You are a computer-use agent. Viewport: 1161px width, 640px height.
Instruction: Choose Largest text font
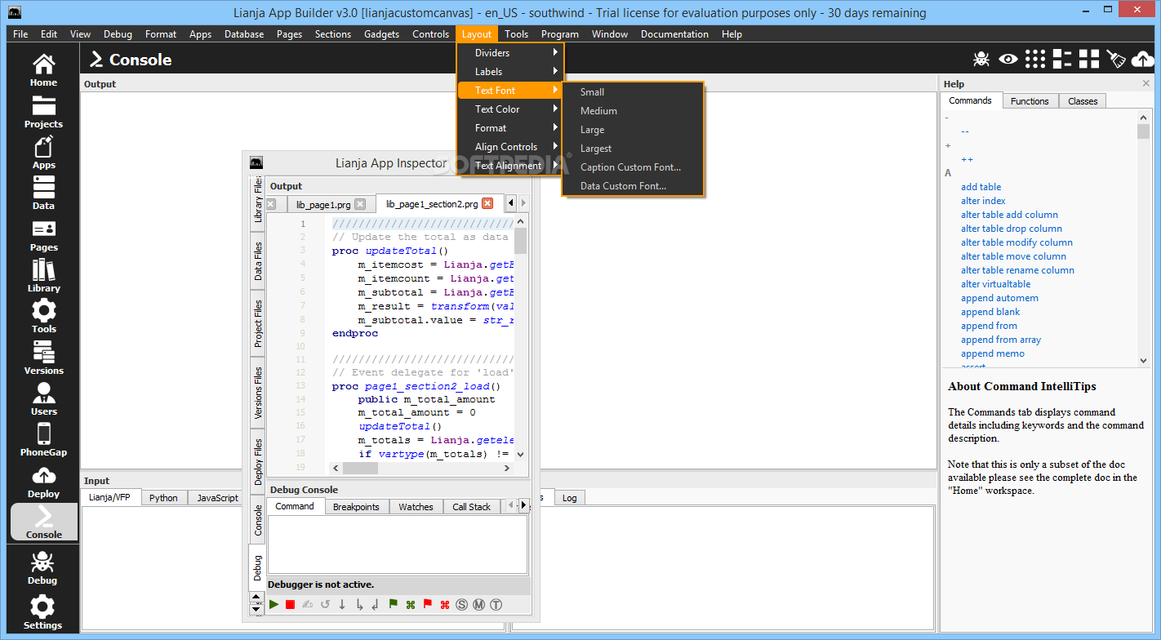633,149
